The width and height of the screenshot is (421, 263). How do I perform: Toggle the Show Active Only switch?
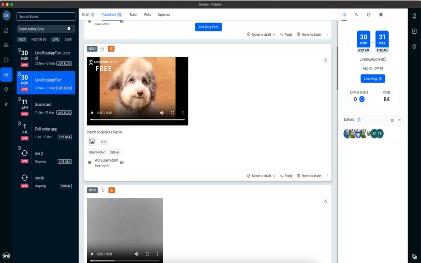[70, 29]
